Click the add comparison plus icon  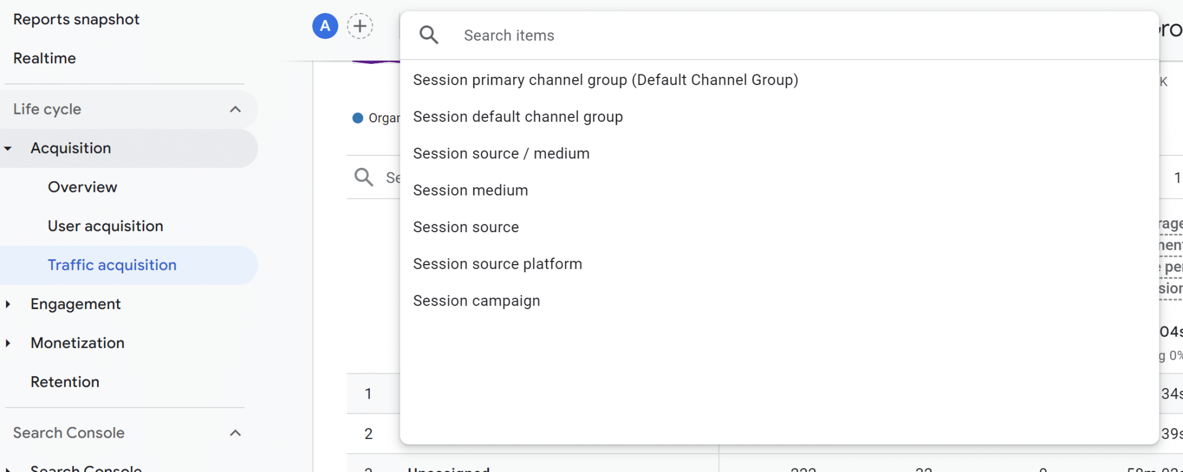click(x=360, y=26)
